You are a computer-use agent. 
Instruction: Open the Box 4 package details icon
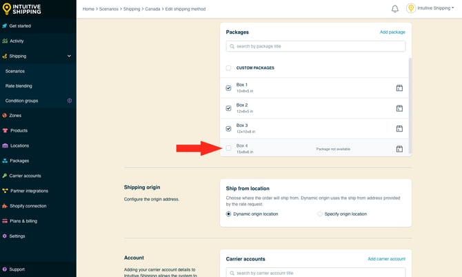point(399,149)
